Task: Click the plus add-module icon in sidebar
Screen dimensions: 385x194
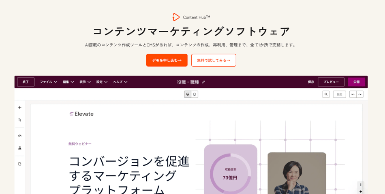Action: pos(19,108)
